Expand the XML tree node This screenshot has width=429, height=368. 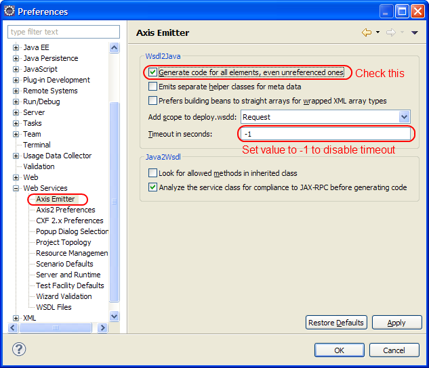click(x=16, y=318)
